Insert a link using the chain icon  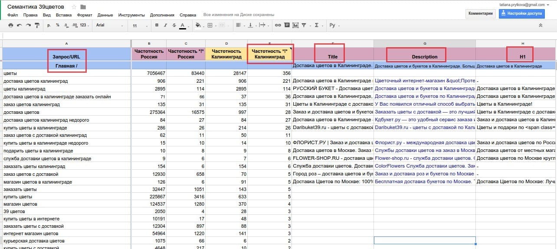pyautogui.click(x=278, y=26)
